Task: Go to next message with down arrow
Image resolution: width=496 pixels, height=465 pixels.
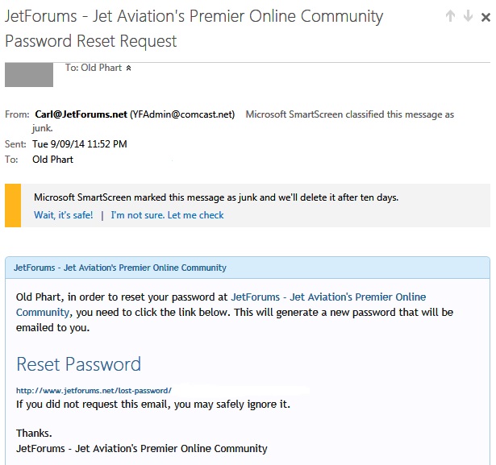Action: point(468,16)
